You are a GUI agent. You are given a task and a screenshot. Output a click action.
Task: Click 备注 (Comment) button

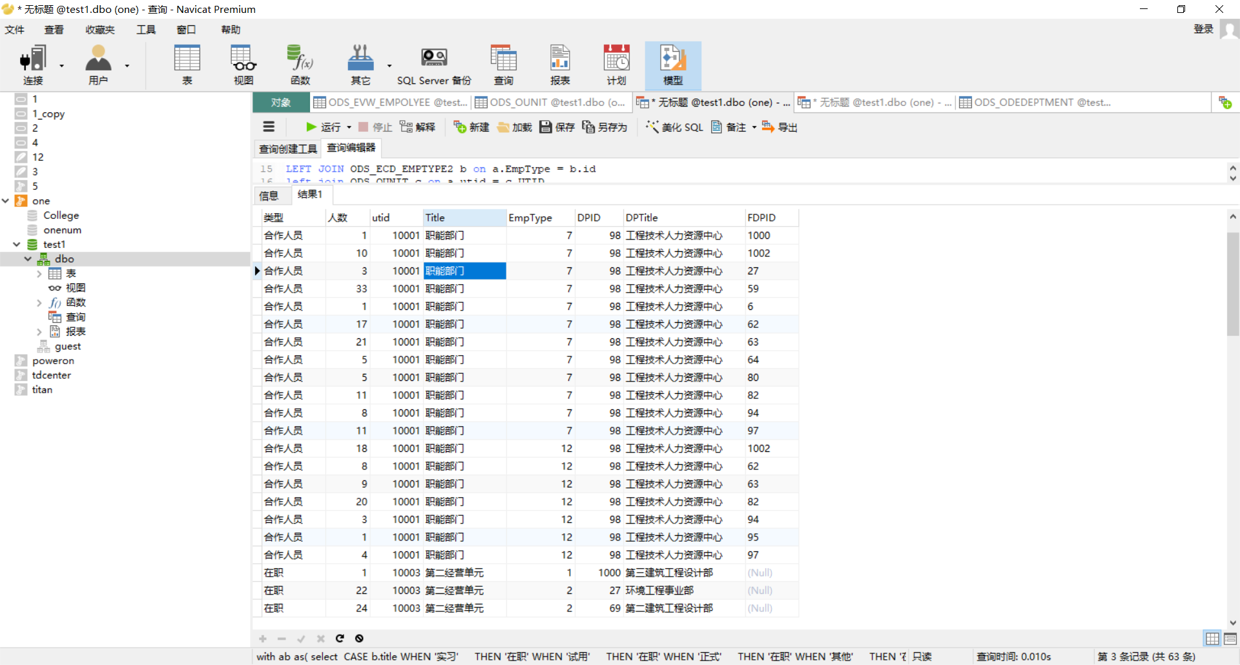click(728, 127)
